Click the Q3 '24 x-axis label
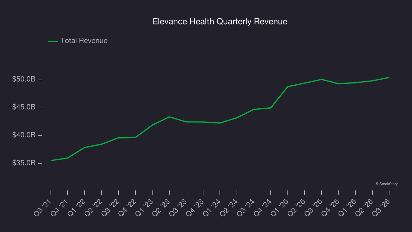Screen dimensions: 412x232 [x=246, y=207]
